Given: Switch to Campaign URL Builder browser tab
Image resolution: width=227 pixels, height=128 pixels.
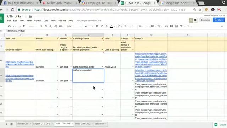Looking at the screenshot, I should (x=99, y=3).
